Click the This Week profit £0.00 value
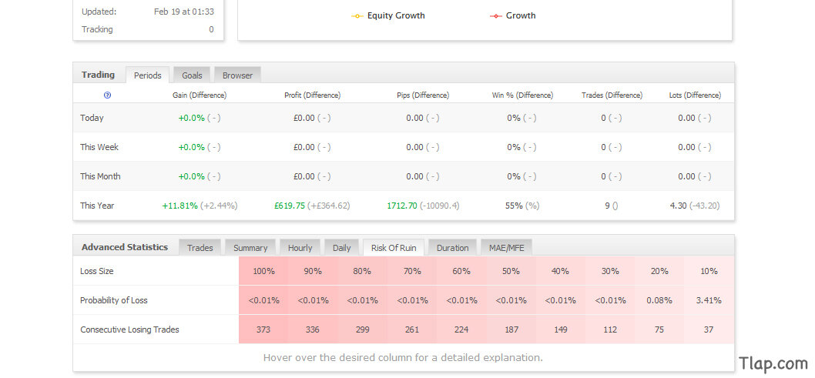The image size is (815, 378). click(304, 147)
